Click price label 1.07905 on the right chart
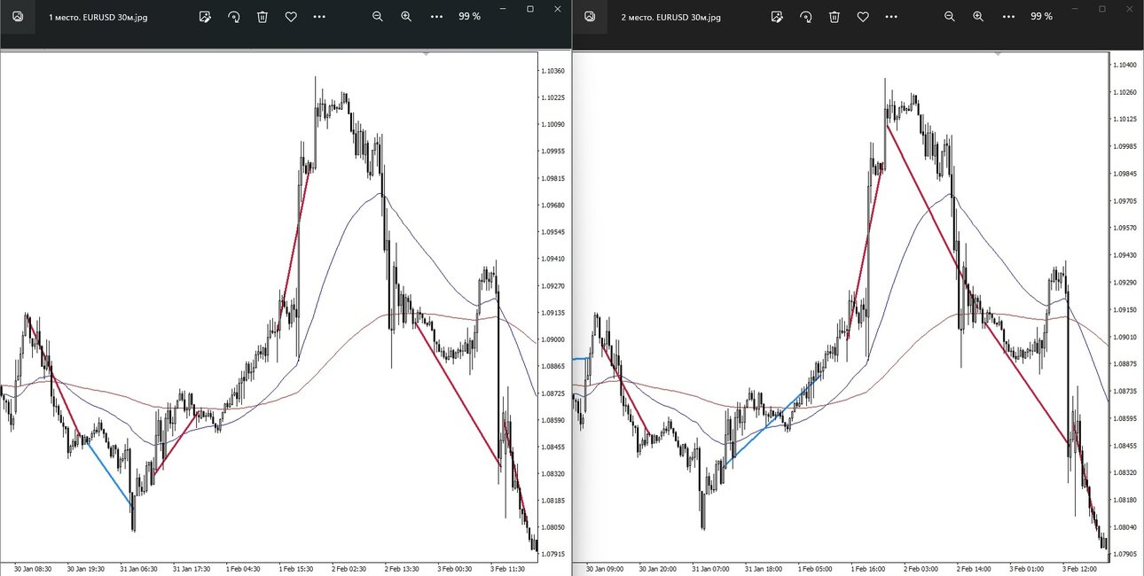This screenshot has height=576, width=1144. tap(1125, 554)
